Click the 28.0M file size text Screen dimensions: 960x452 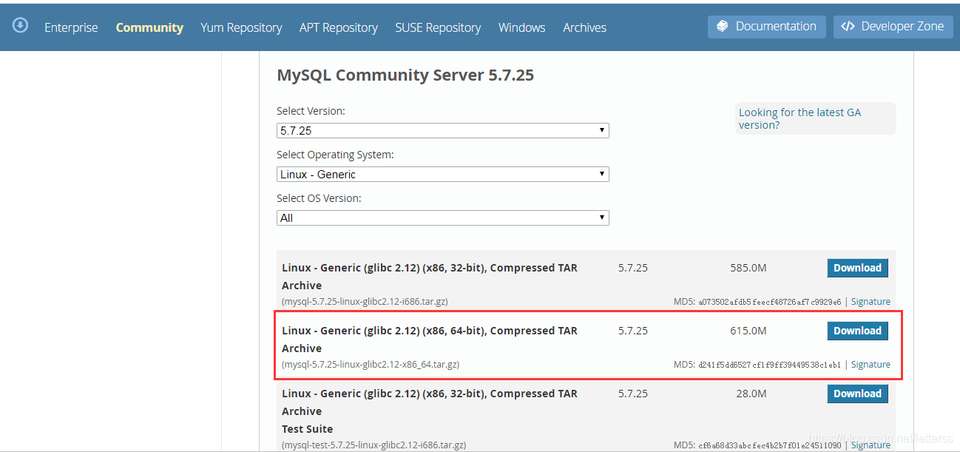751,394
